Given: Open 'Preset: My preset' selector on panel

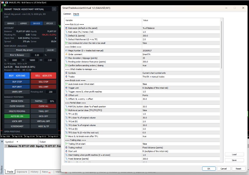Looking at the screenshot, I should (x=24, y=50).
